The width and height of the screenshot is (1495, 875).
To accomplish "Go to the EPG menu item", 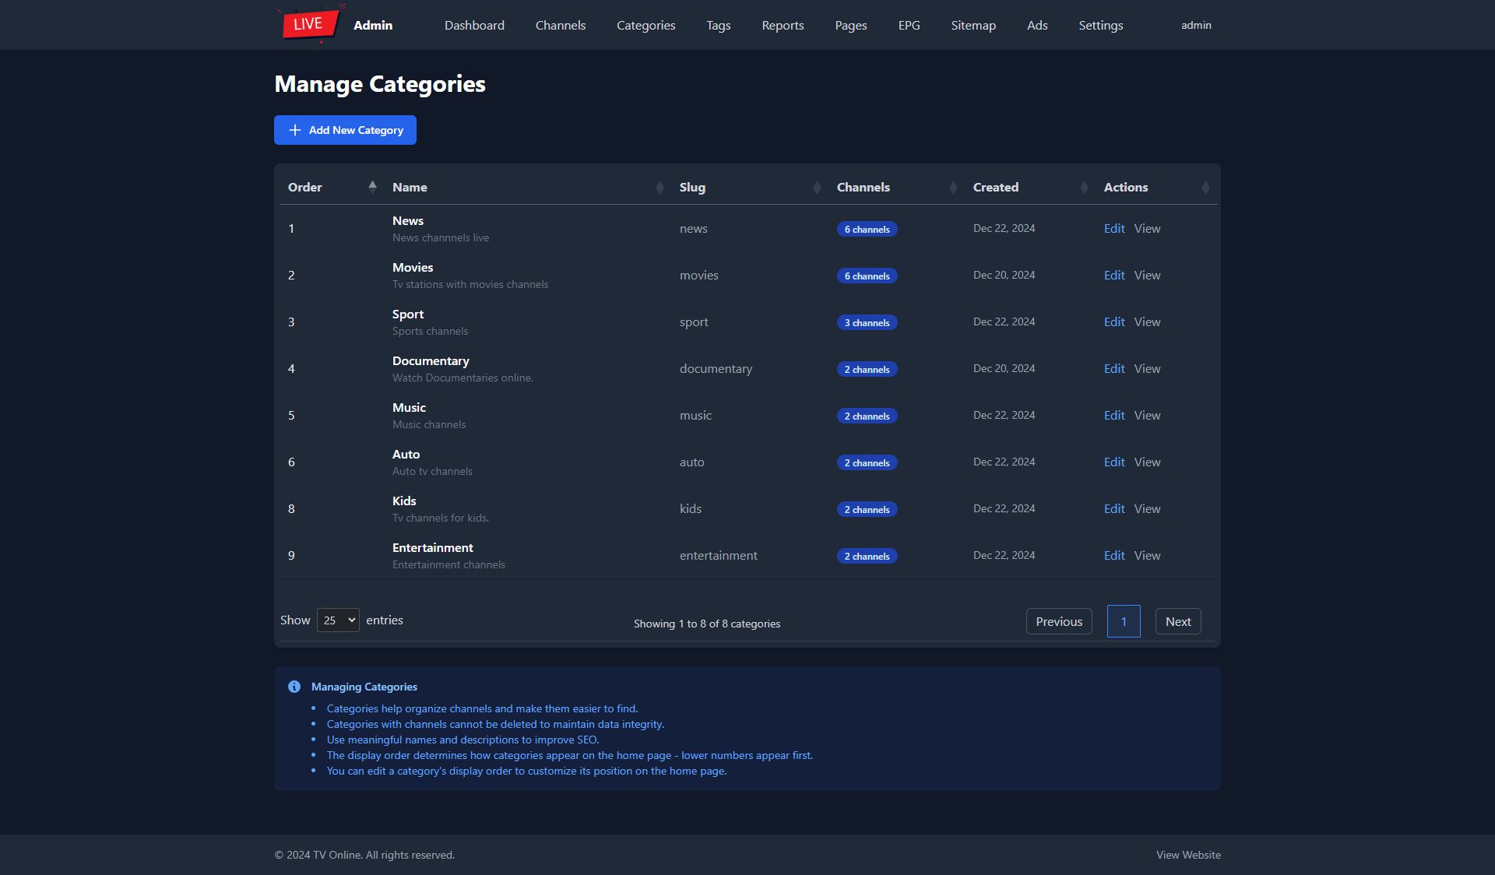I will point(909,25).
